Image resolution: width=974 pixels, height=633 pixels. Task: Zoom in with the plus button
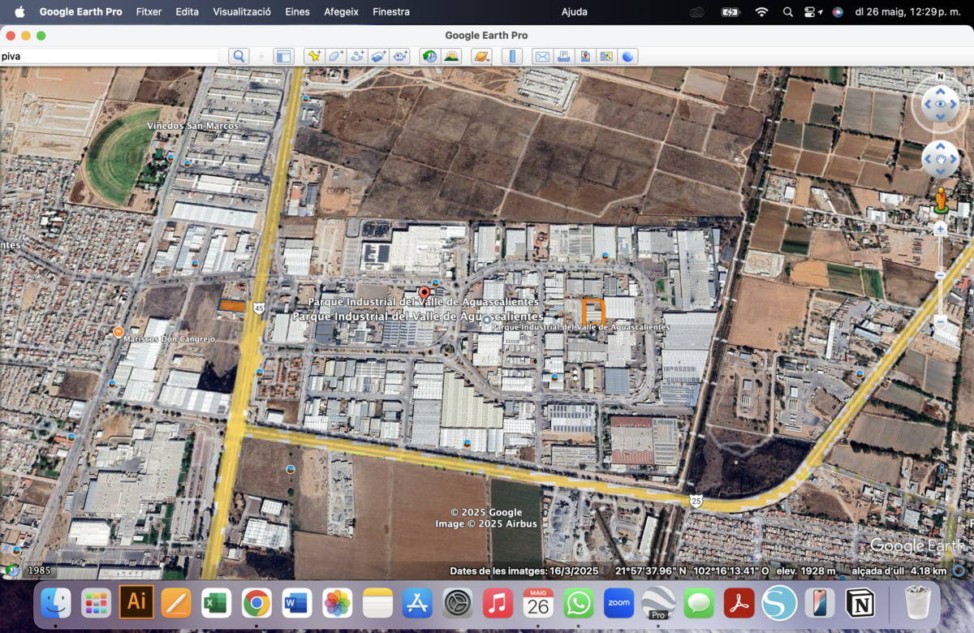pos(941,230)
